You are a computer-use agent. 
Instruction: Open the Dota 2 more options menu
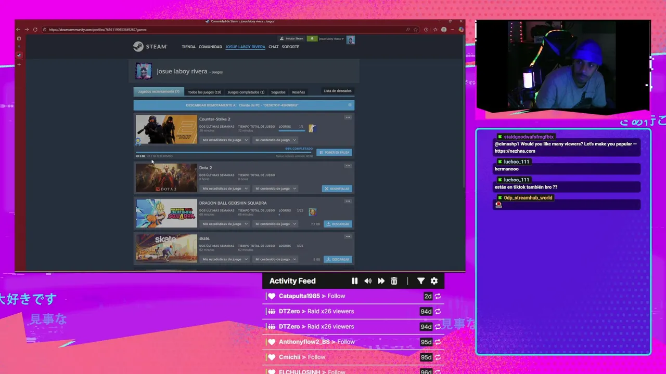click(x=348, y=166)
